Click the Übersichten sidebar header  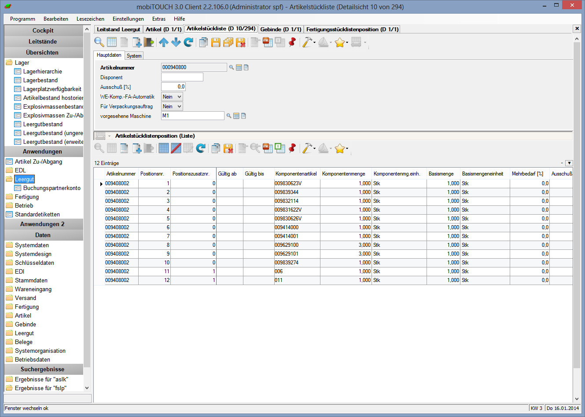tap(43, 52)
